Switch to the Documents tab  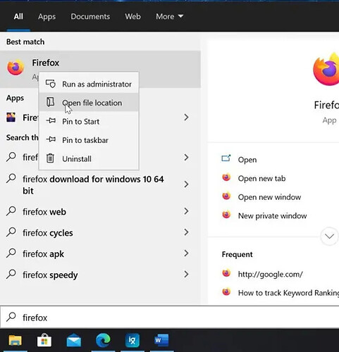(x=90, y=16)
